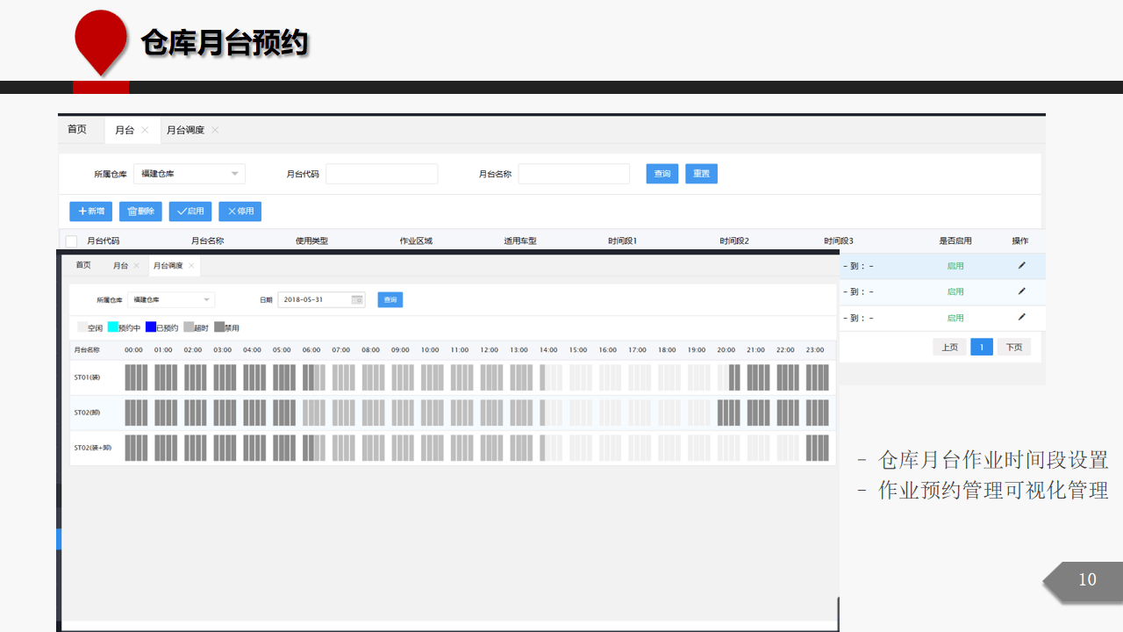Click the 使用类型 column header
The width and height of the screenshot is (1123, 632).
point(311,241)
